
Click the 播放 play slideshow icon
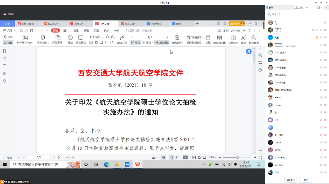[x=70, y=39]
